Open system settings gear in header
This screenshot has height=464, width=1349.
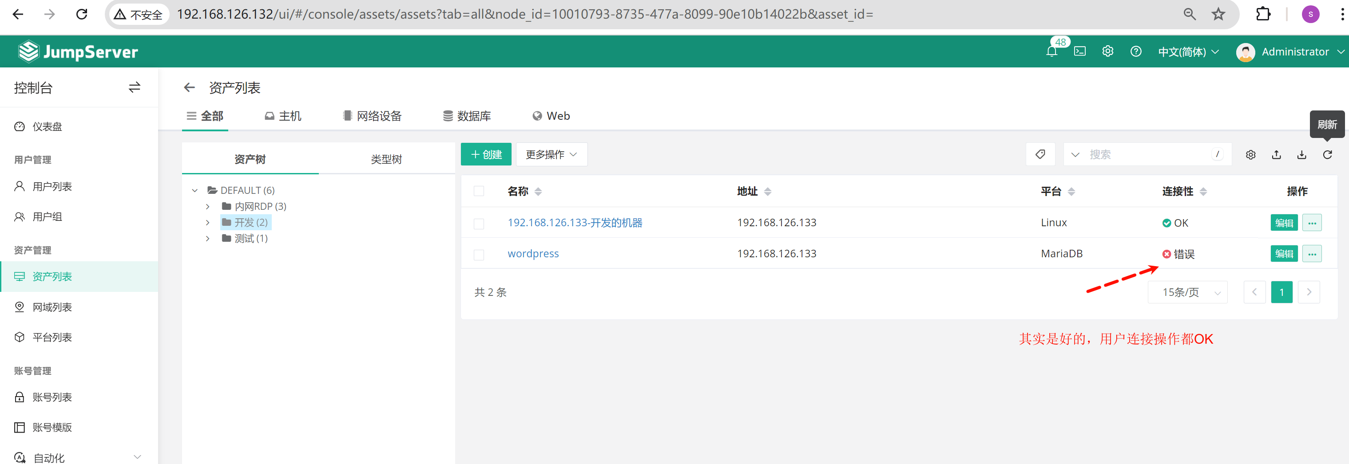[1107, 52]
